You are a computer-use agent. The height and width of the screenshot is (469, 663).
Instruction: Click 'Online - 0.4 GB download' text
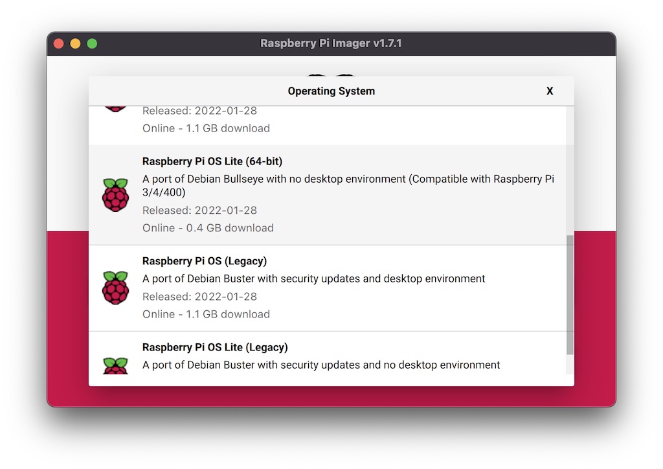coord(208,228)
